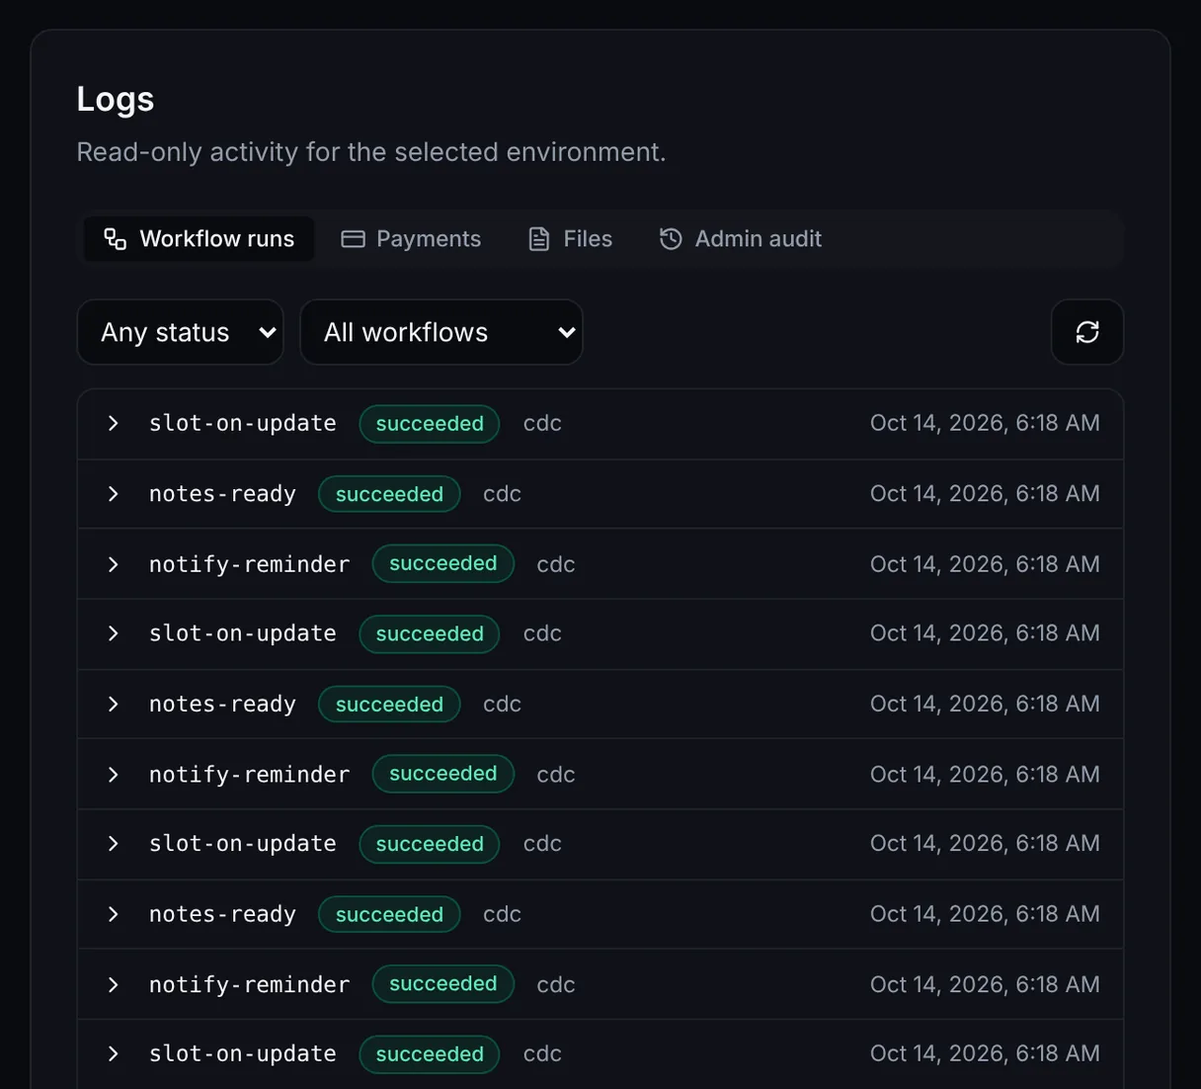Expand the first notify-reminder row chevron

[113, 564]
